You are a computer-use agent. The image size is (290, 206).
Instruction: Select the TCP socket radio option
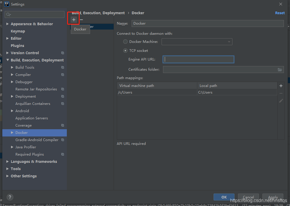(126, 50)
